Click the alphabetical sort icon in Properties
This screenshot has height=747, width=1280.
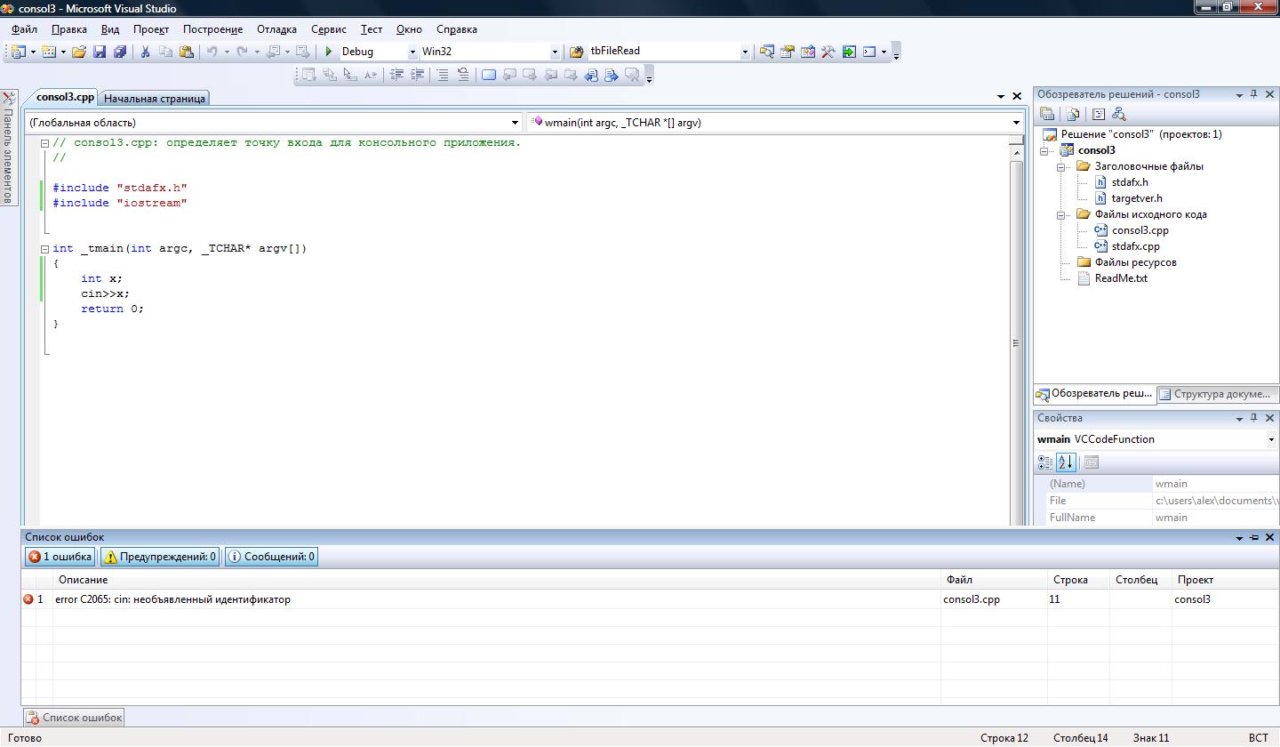click(1066, 462)
